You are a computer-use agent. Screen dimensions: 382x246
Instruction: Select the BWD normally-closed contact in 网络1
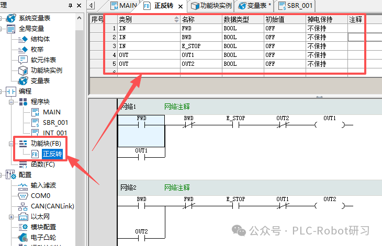tap(189, 125)
